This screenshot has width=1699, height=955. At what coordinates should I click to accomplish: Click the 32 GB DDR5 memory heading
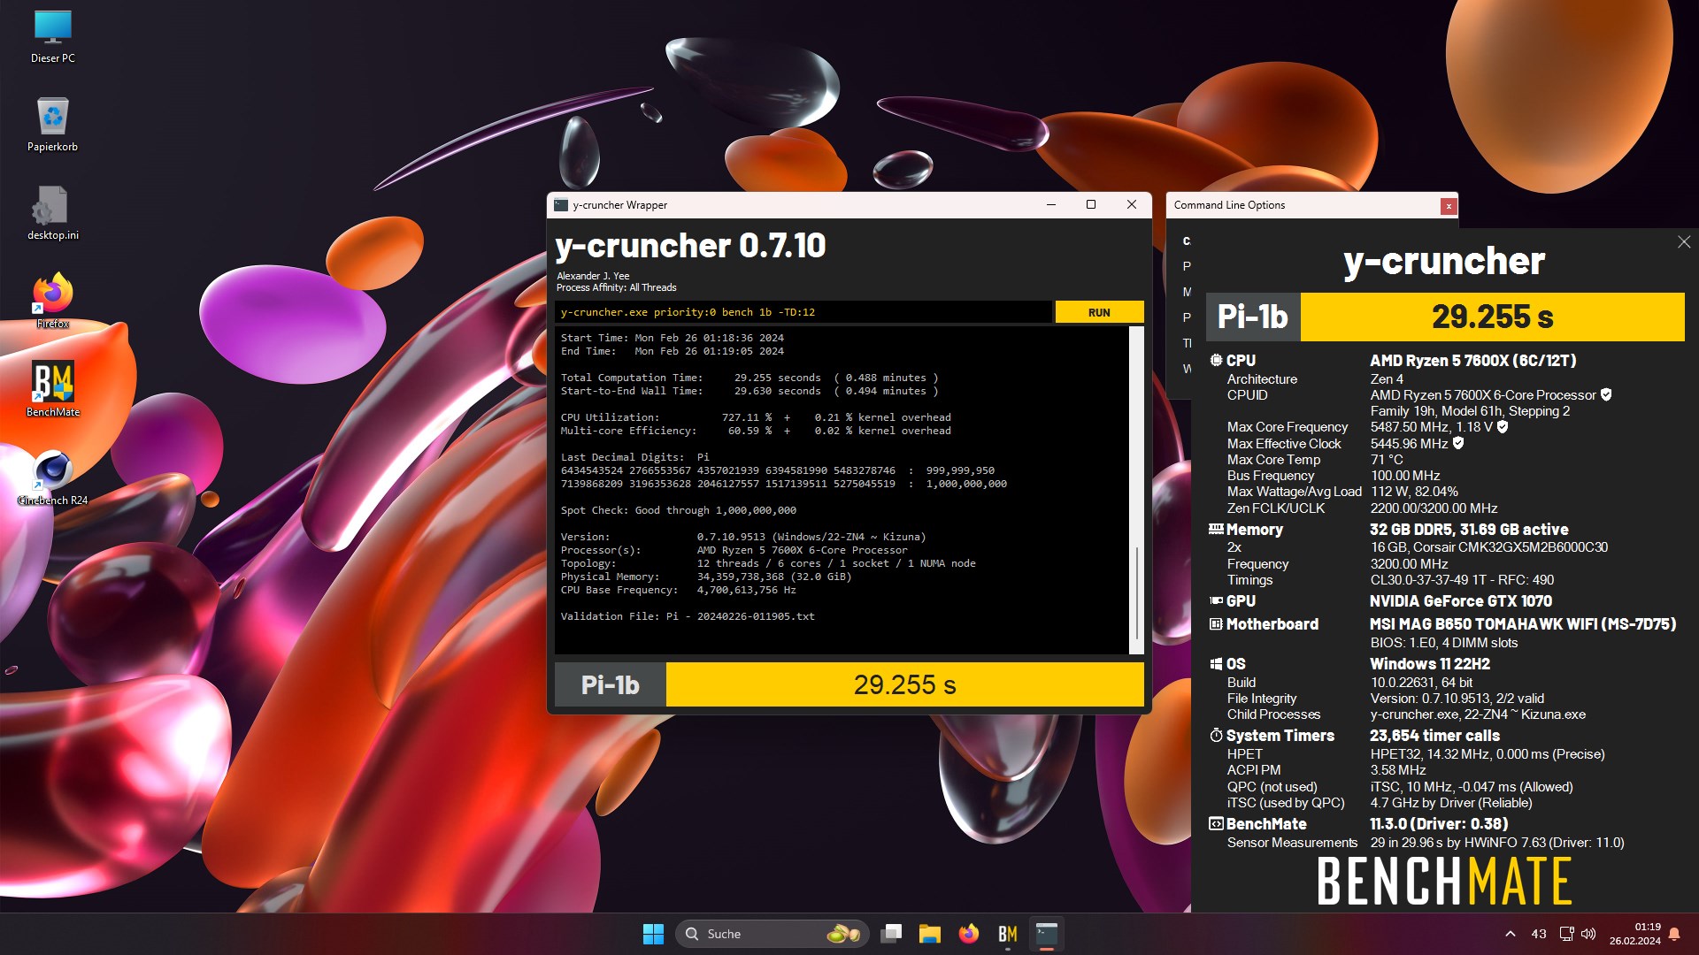pyautogui.click(x=1469, y=530)
